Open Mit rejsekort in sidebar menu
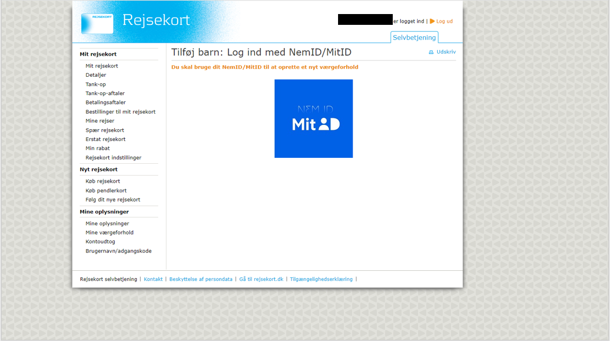 tap(101, 66)
